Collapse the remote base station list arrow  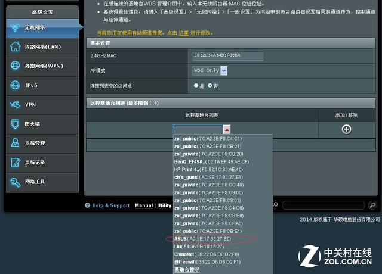coord(227,130)
